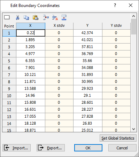
Task: Click the scroll down arrow of the table
Action: pos(133,129)
